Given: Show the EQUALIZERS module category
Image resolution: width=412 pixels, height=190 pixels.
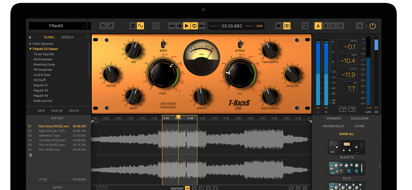Looking at the screenshot, I should (x=359, y=118).
